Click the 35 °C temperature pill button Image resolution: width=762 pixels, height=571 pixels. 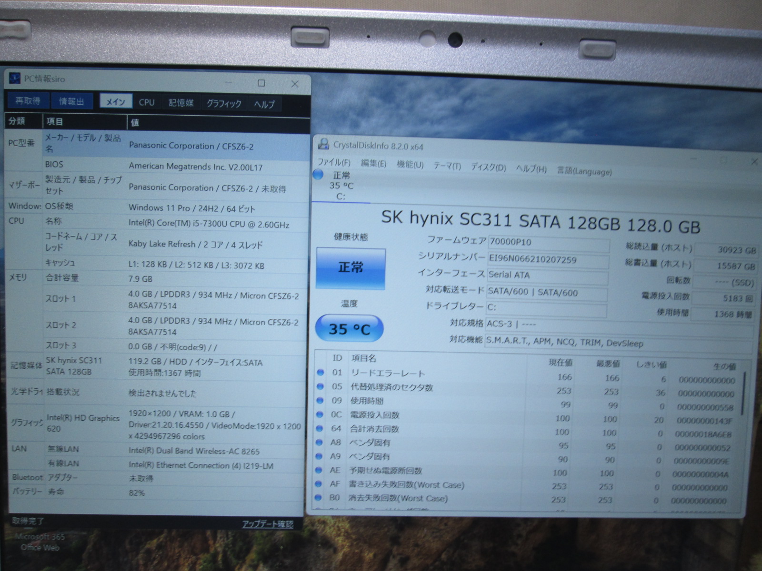tap(349, 328)
